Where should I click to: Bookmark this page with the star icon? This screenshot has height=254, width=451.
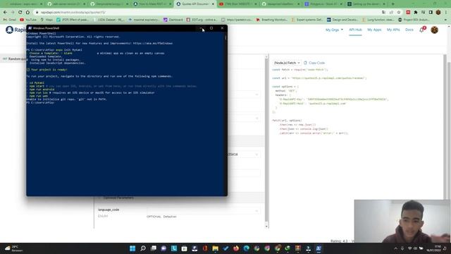399,13
